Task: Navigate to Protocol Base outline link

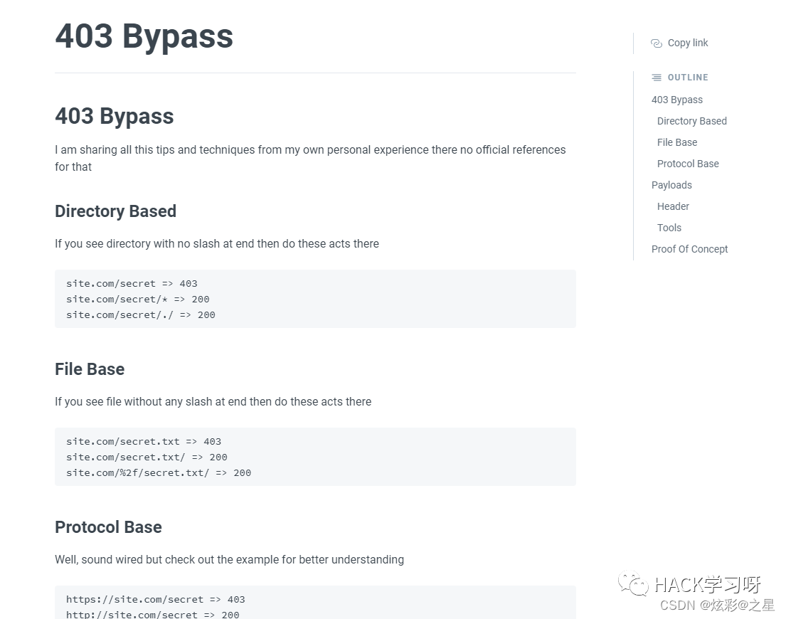Action: (688, 164)
